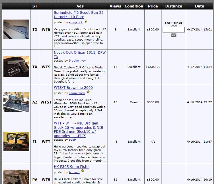The image size is (214, 184).
Task: Open the Novak's Colt pistol thumbnail
Action: 16,67
